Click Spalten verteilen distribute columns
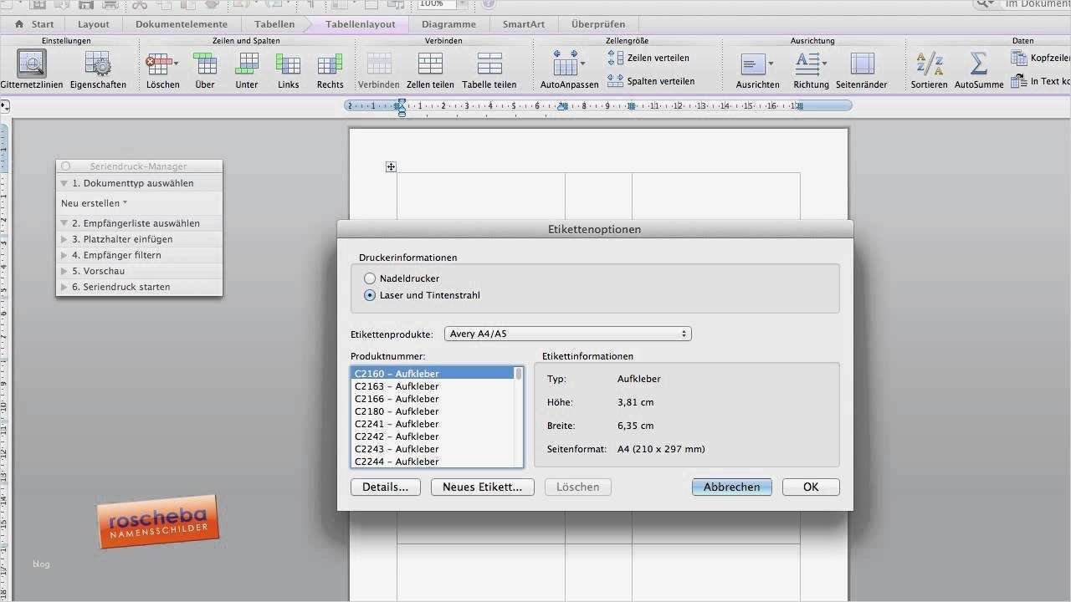This screenshot has width=1071, height=602. [651, 81]
